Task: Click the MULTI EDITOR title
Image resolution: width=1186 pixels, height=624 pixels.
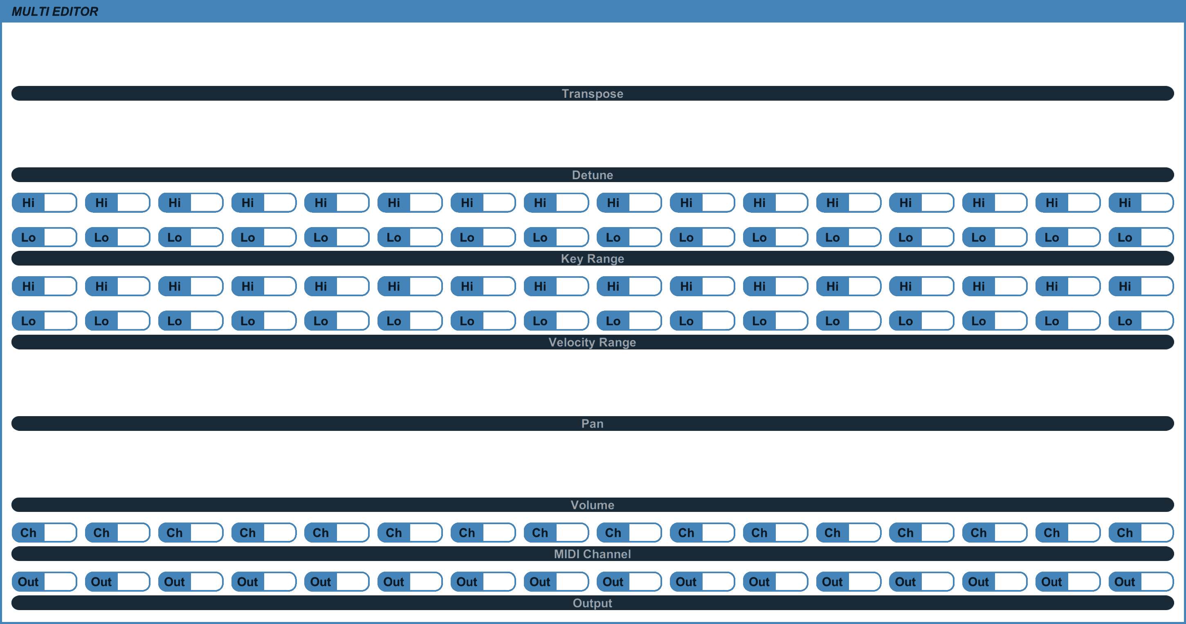Action: click(55, 11)
